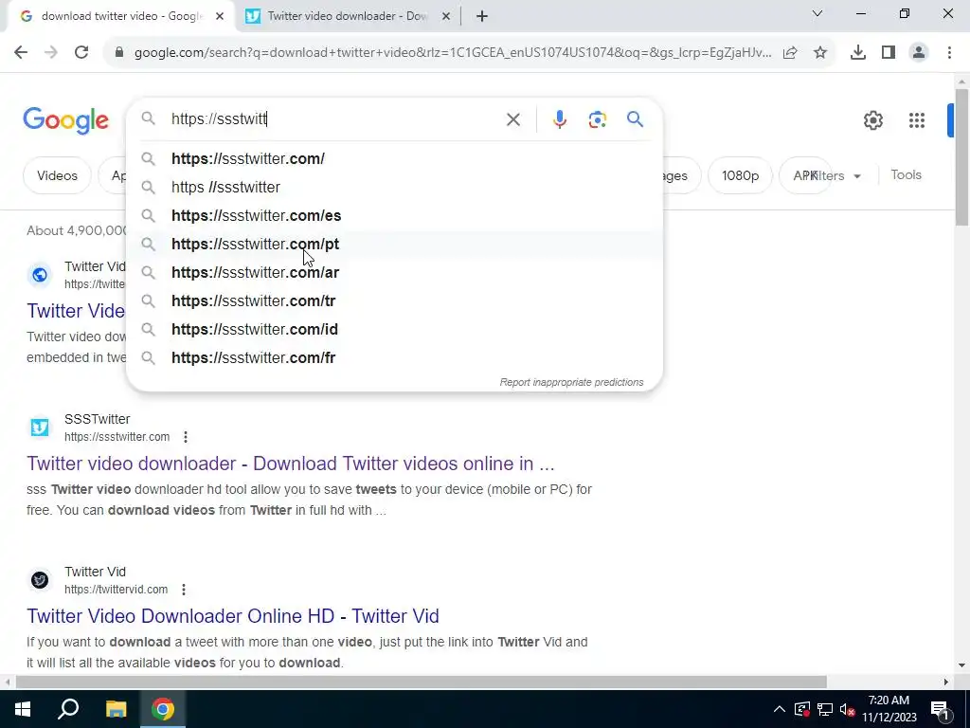
Task: Click the Chrome address bar URL
Action: coord(453,53)
